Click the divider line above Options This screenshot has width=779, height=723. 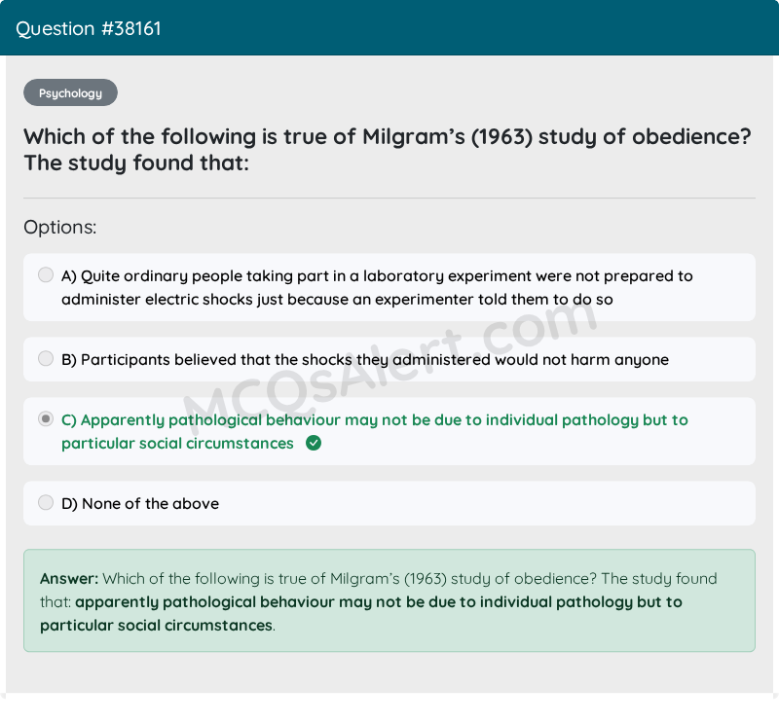(389, 199)
